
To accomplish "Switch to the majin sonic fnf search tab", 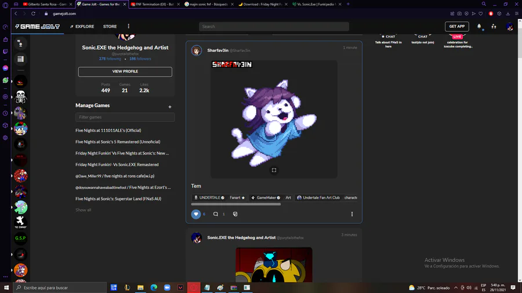I will pyautogui.click(x=208, y=4).
